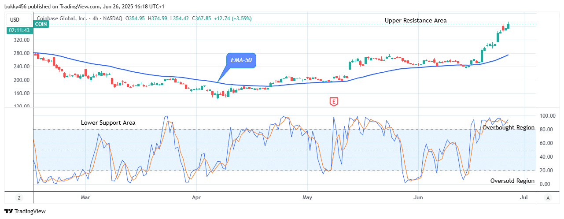Image resolution: width=564 pixels, height=219 pixels.
Task: Click the 100.00 oscillator axis label
Action: [549, 116]
